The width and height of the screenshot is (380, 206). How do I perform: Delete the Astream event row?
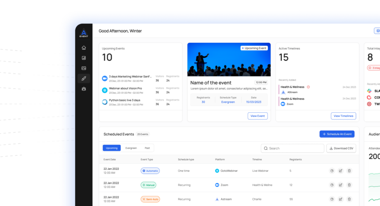tap(349, 199)
